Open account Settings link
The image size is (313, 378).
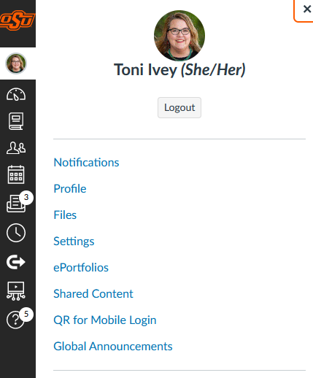(x=74, y=242)
